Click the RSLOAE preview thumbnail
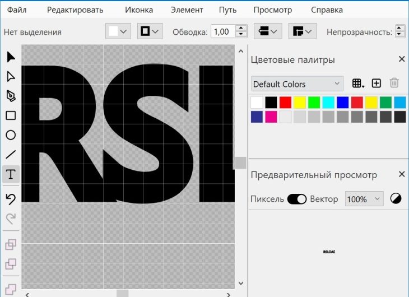Screen dimensions: 409x297 pos(329,252)
